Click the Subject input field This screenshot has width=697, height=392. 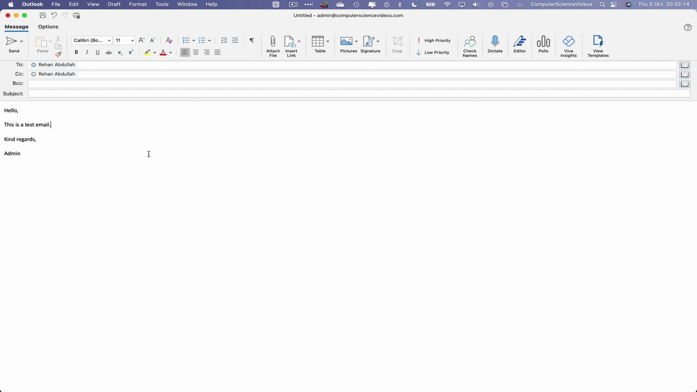coord(359,94)
